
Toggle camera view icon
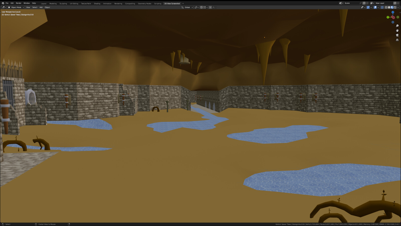(x=397, y=35)
